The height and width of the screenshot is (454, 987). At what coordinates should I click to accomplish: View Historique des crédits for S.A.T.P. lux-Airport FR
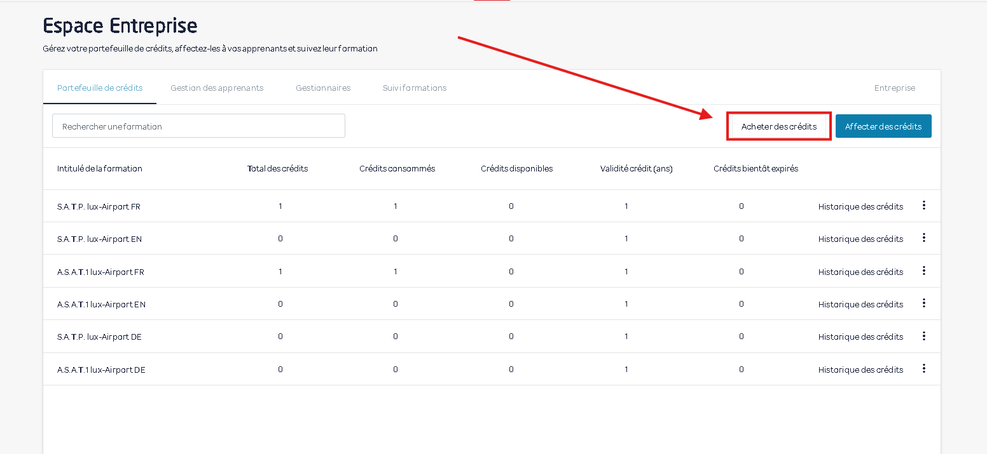(860, 206)
